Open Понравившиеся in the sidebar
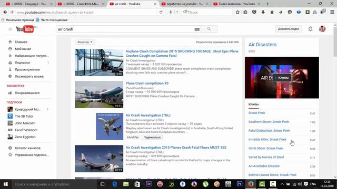The image size is (337, 189). click(x=27, y=93)
